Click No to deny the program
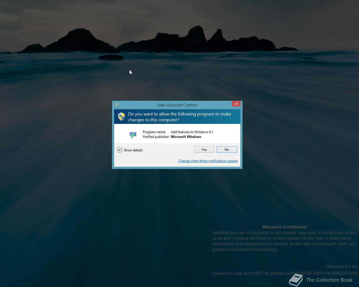The height and width of the screenshot is (287, 359). (x=227, y=150)
